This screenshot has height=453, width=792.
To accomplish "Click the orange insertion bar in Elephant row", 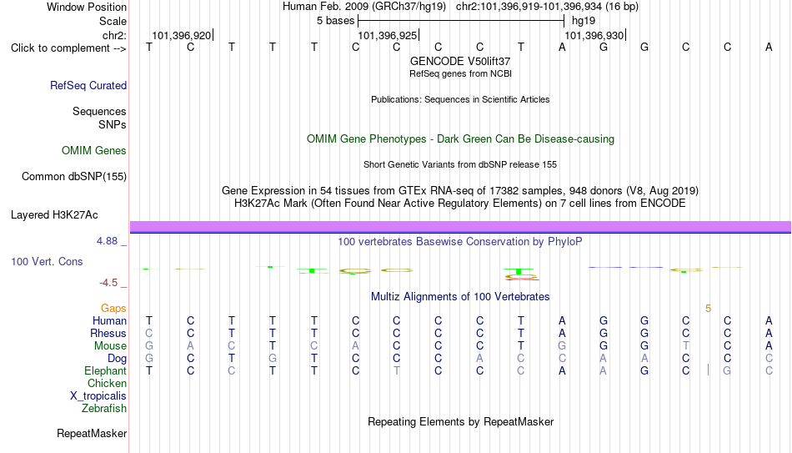I will click(708, 370).
